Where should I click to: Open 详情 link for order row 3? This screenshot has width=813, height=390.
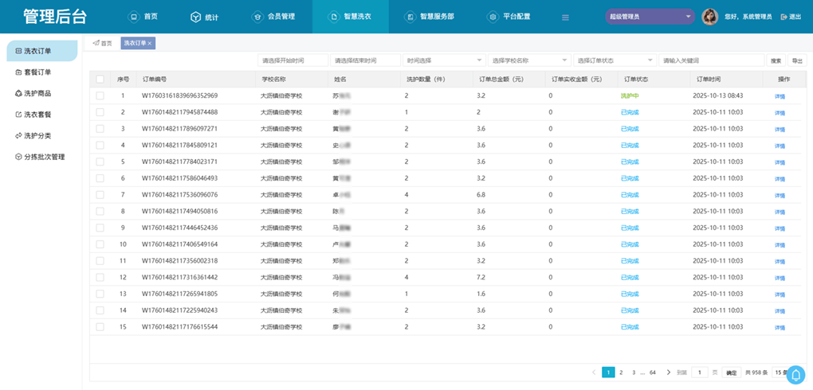point(780,129)
